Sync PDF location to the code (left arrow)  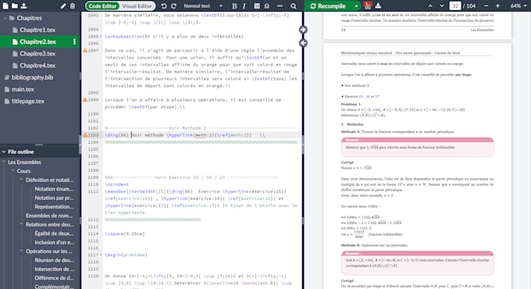(x=303, y=43)
